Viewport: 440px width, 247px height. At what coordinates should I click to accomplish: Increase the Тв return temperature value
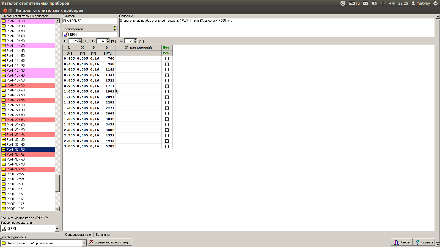tap(108, 40)
